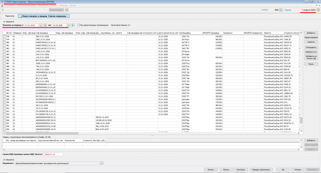321x173 pixels.
Task: Check the row 482 checkbox
Action: pos(4,48)
